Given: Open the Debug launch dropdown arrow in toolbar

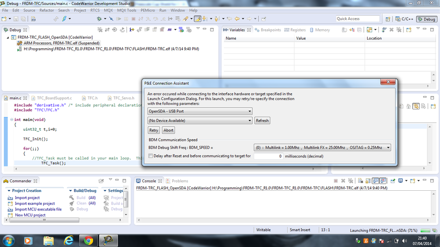Looking at the screenshot, I should [x=105, y=19].
